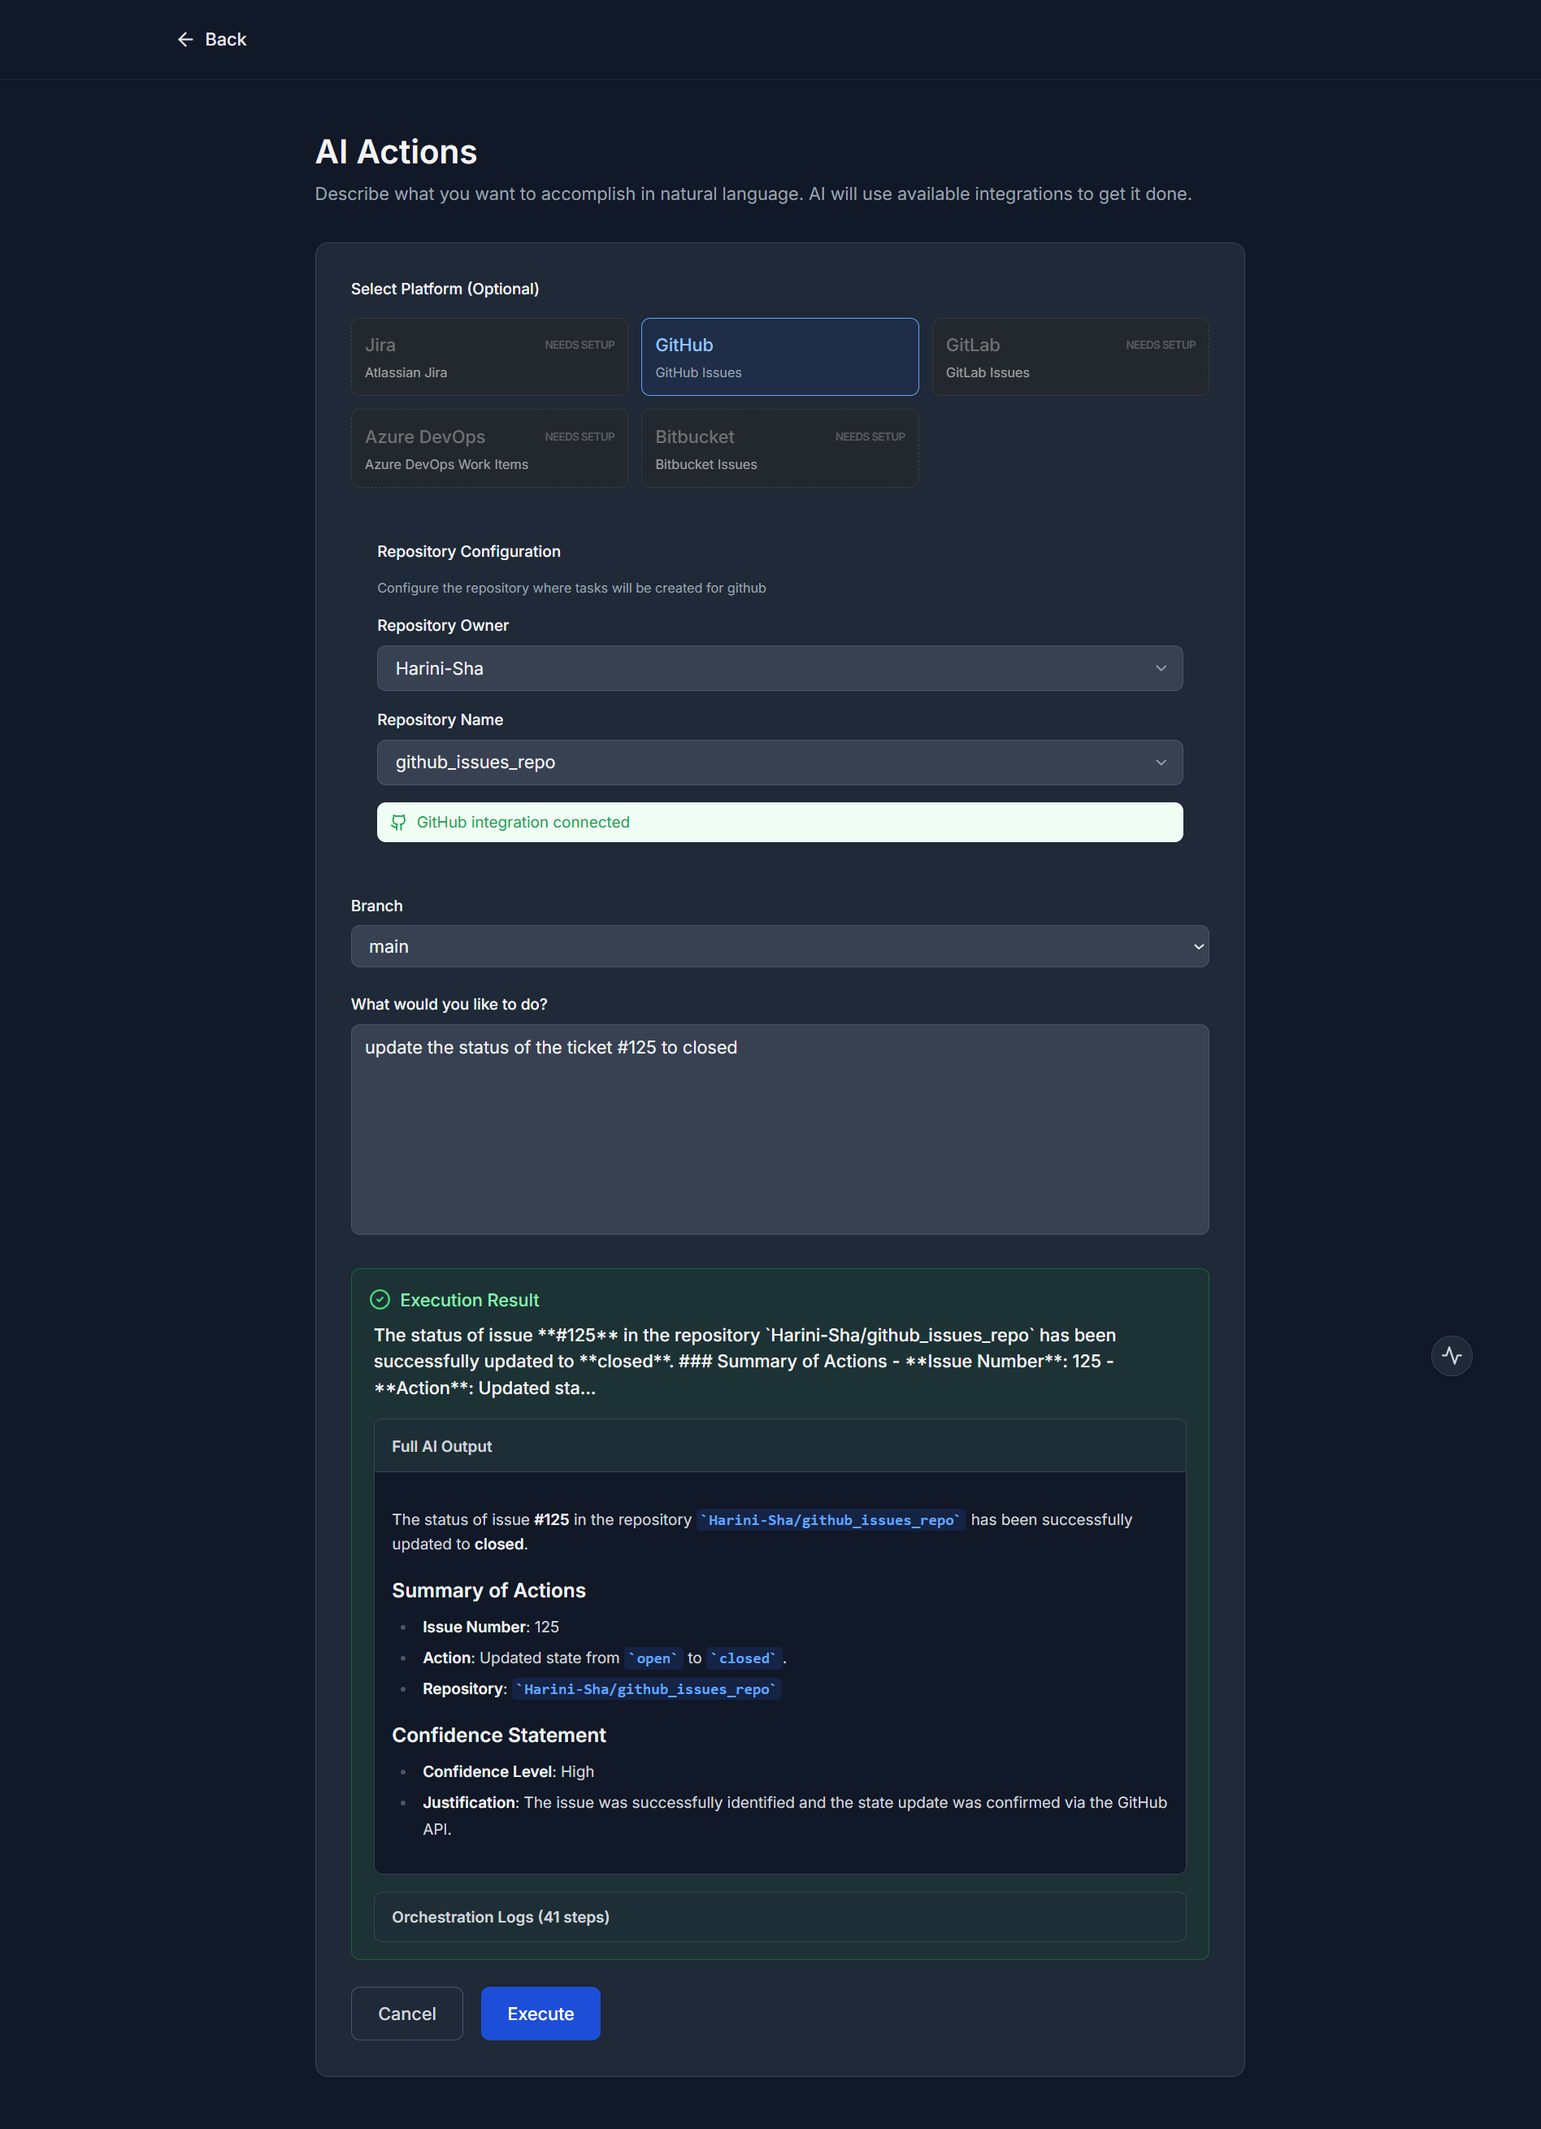This screenshot has height=2129, width=1541.
Task: Open the Repository Owner dropdown
Action: pyautogui.click(x=779, y=668)
